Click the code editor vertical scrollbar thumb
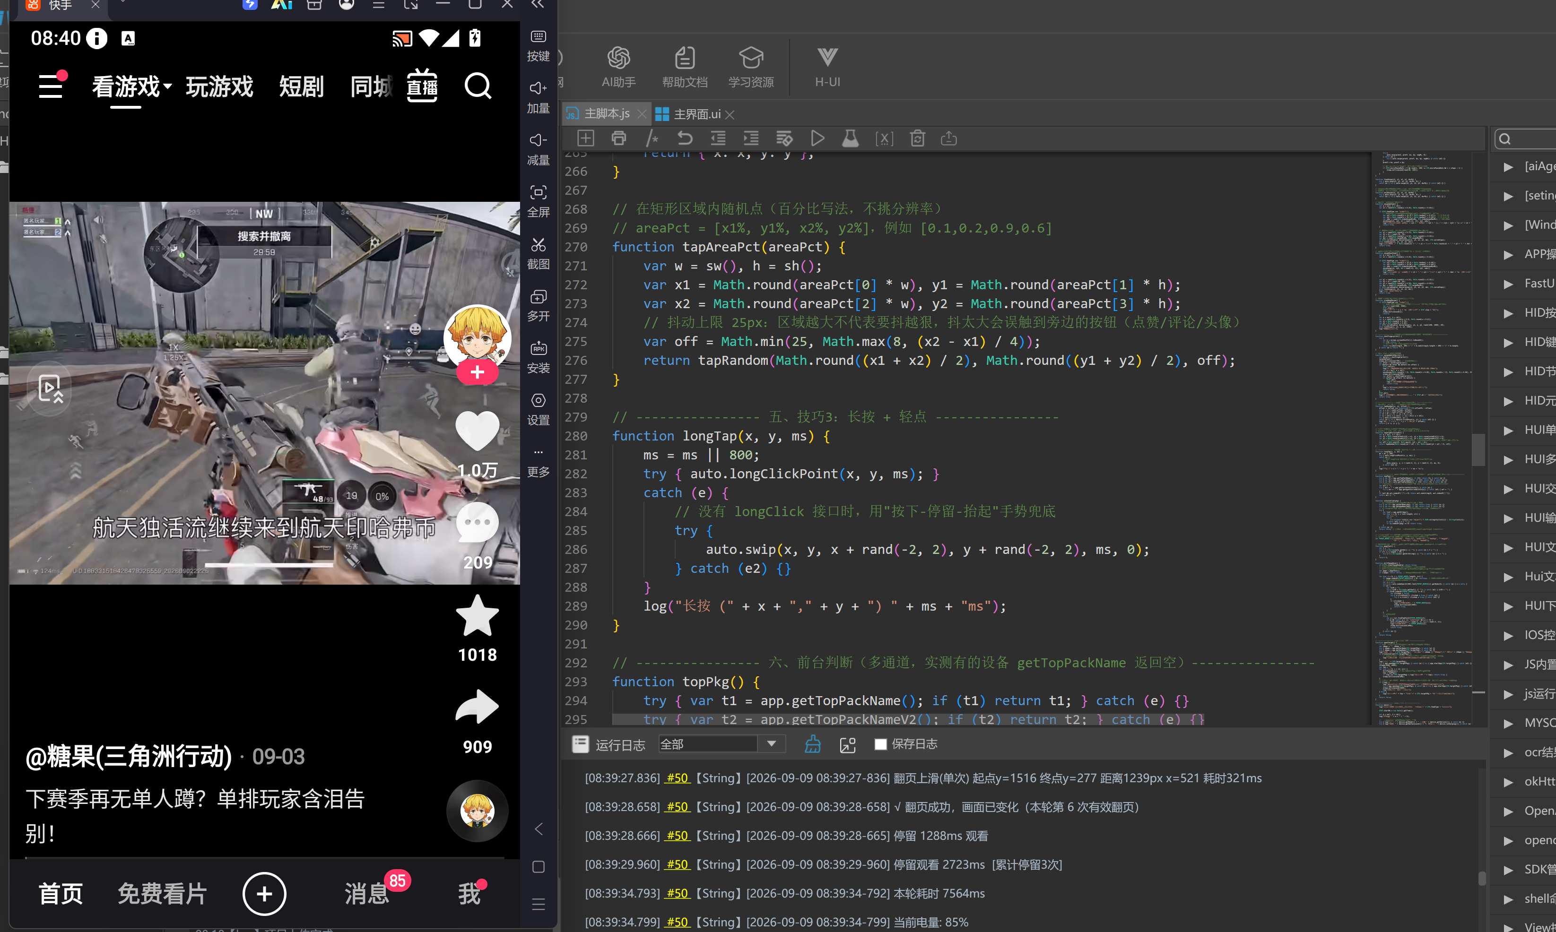Image resolution: width=1556 pixels, height=932 pixels. click(x=1478, y=449)
